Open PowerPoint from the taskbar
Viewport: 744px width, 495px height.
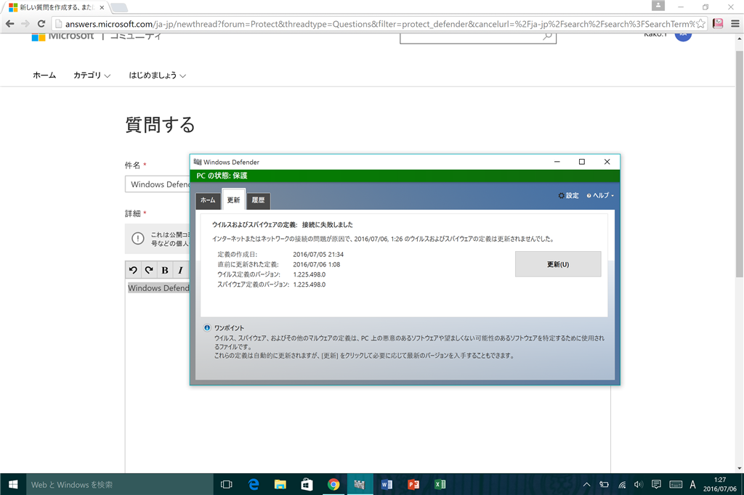(413, 484)
